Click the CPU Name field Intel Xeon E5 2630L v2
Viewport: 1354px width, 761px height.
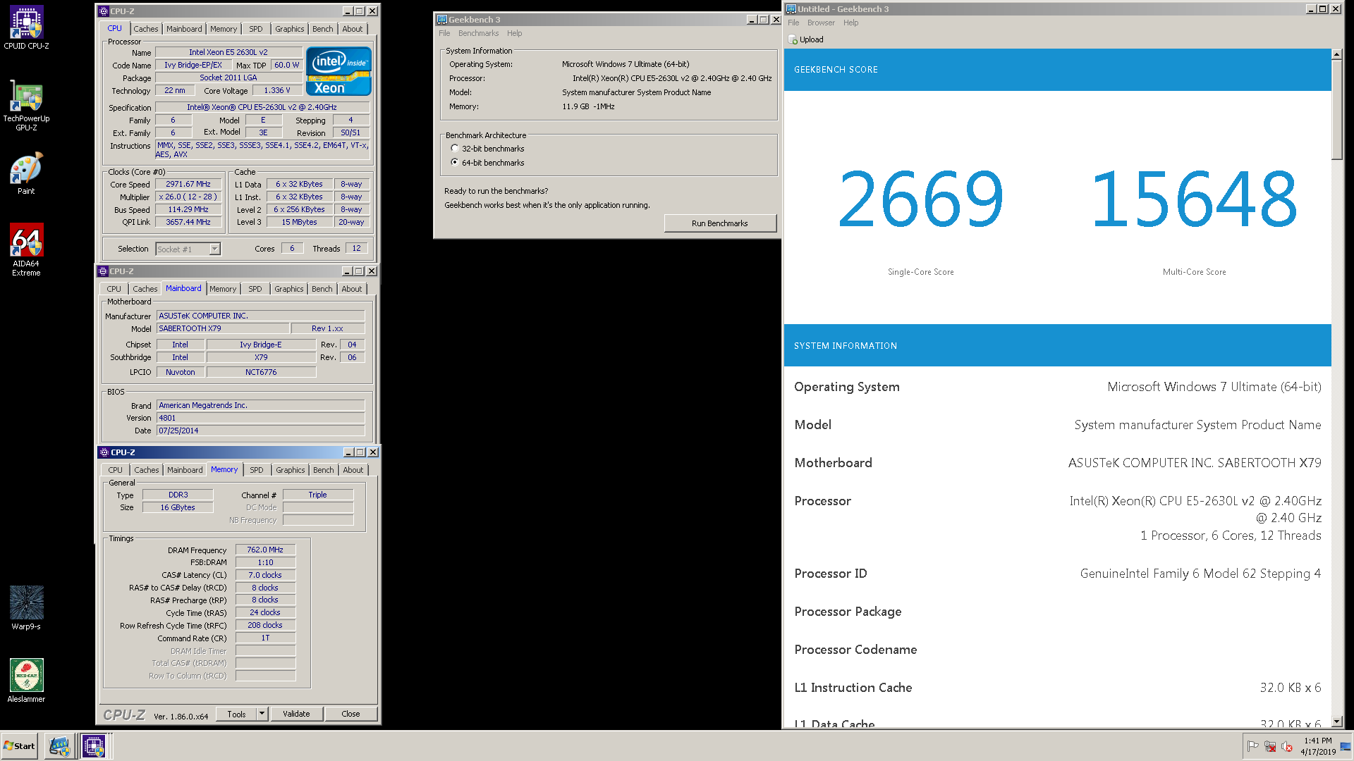[228, 52]
